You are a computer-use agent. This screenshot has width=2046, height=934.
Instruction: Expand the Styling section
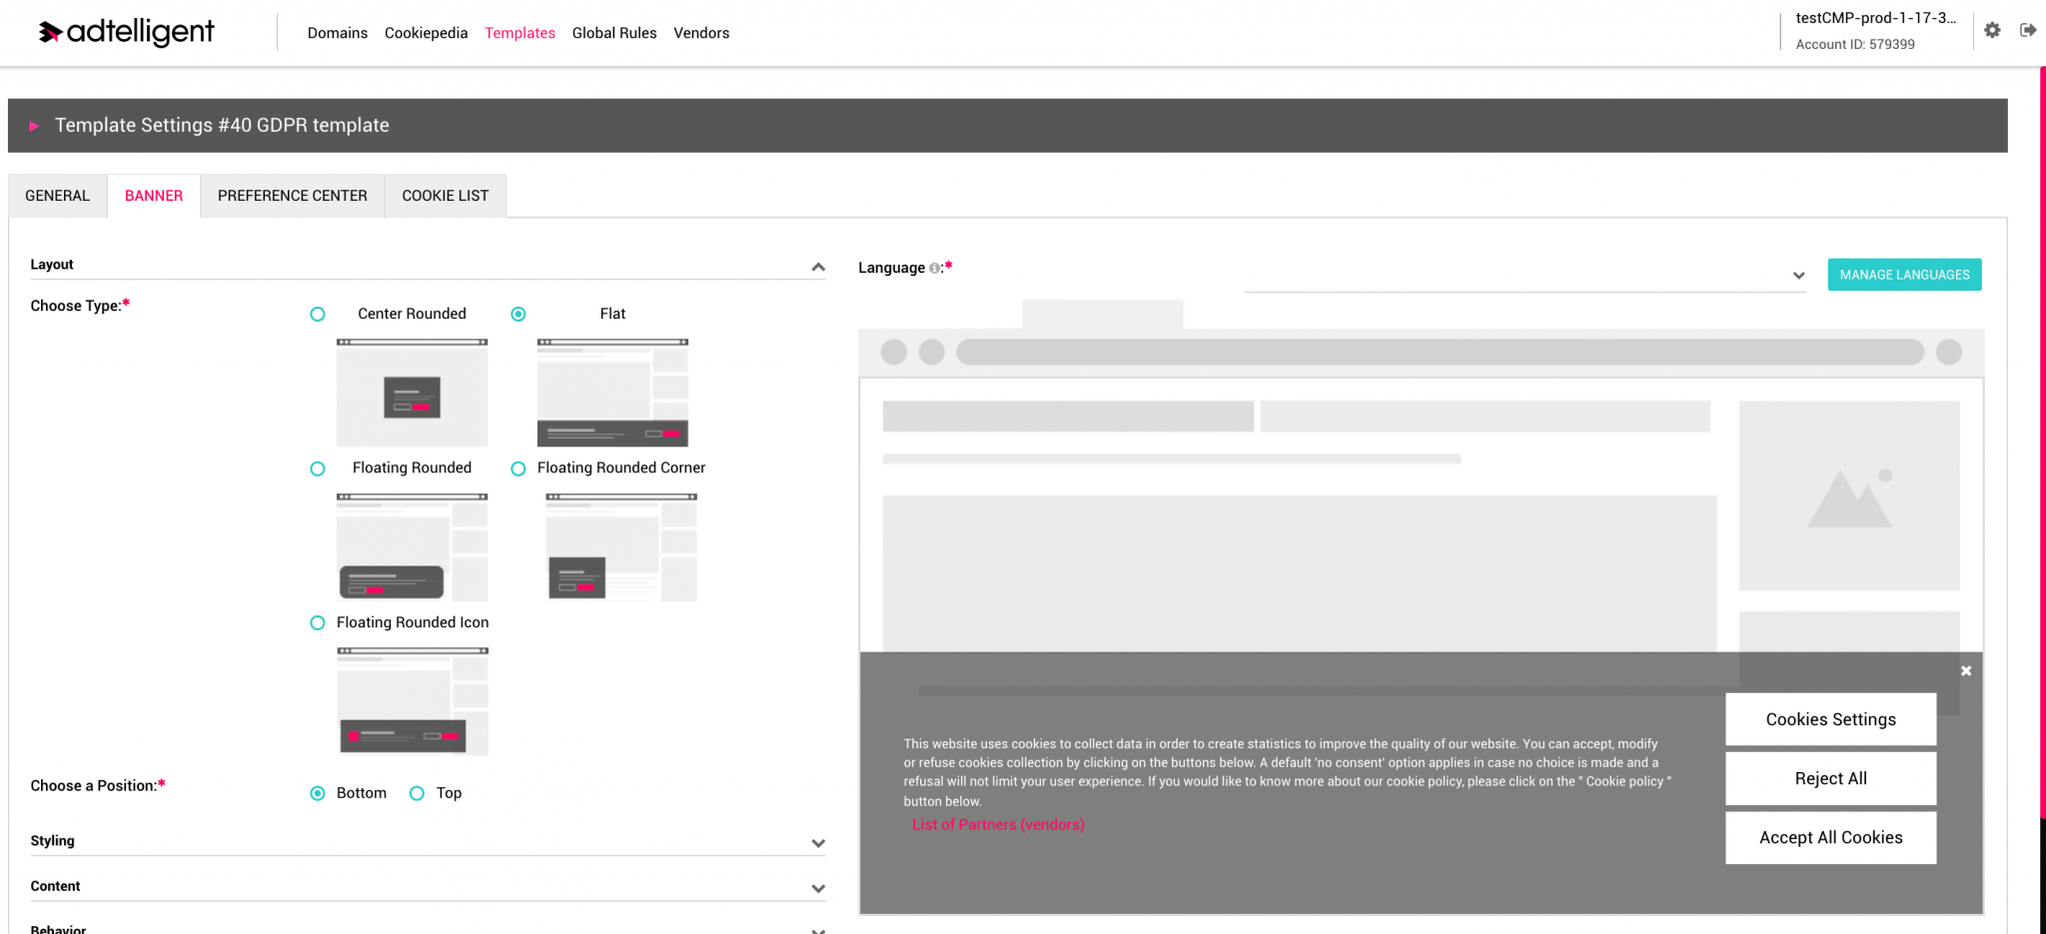(x=818, y=842)
